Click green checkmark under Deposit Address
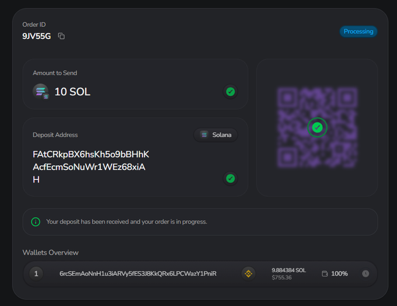 [x=230, y=178]
